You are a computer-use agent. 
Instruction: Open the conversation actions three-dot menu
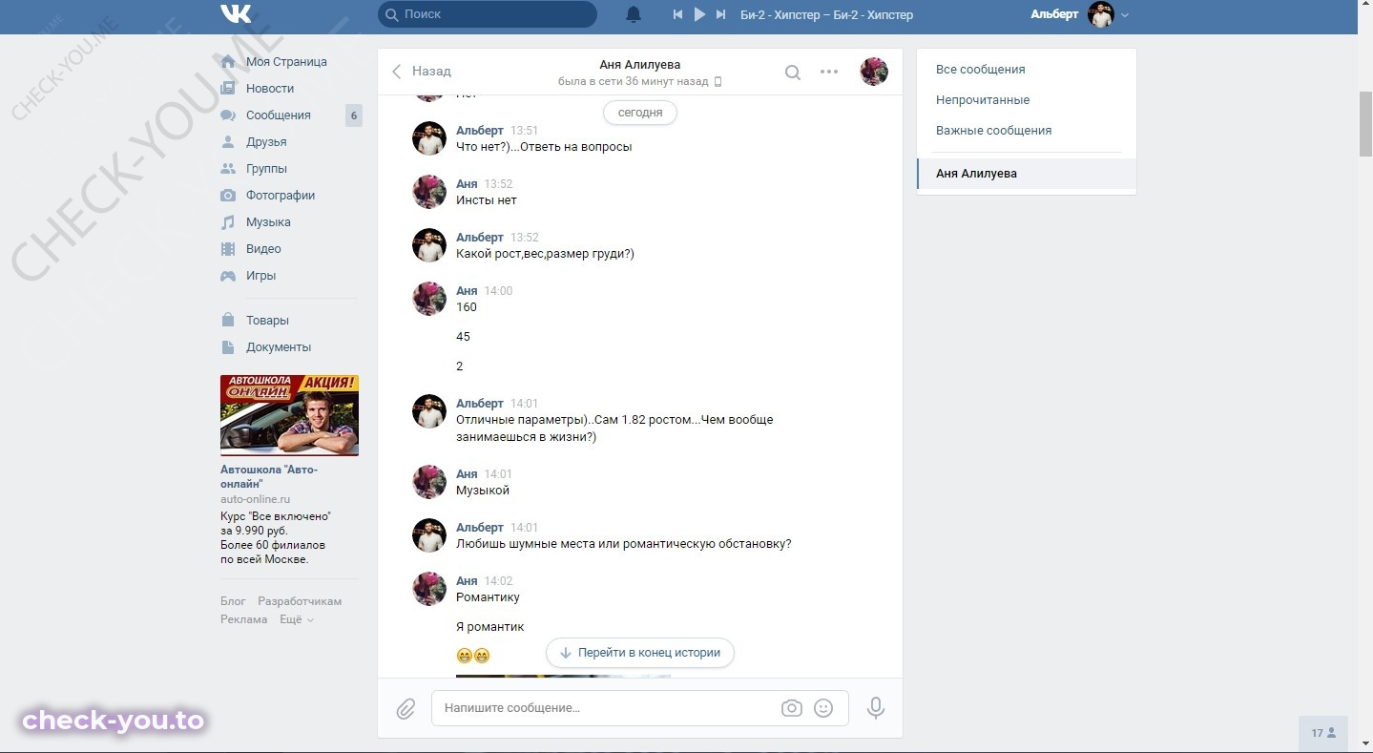click(829, 72)
